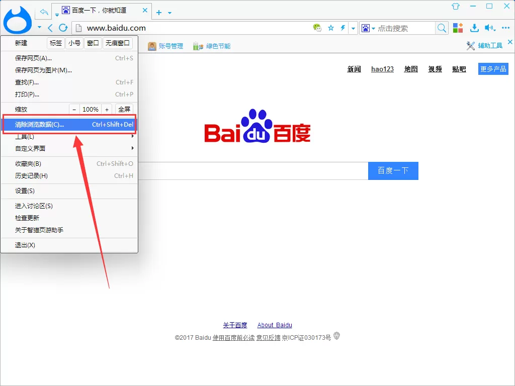Open the colorful extensions grid icon

coord(458,28)
